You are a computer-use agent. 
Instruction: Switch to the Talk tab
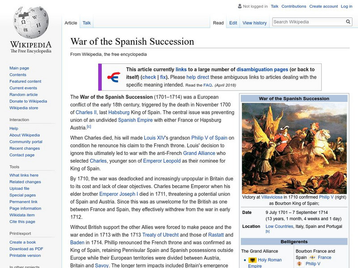tap(86, 22)
